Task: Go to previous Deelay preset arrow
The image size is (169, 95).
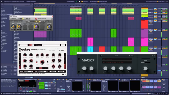Action: coord(58,45)
